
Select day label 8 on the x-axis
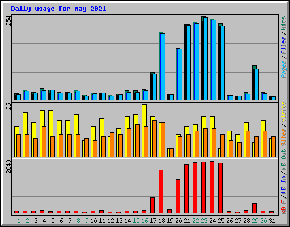click(x=78, y=221)
